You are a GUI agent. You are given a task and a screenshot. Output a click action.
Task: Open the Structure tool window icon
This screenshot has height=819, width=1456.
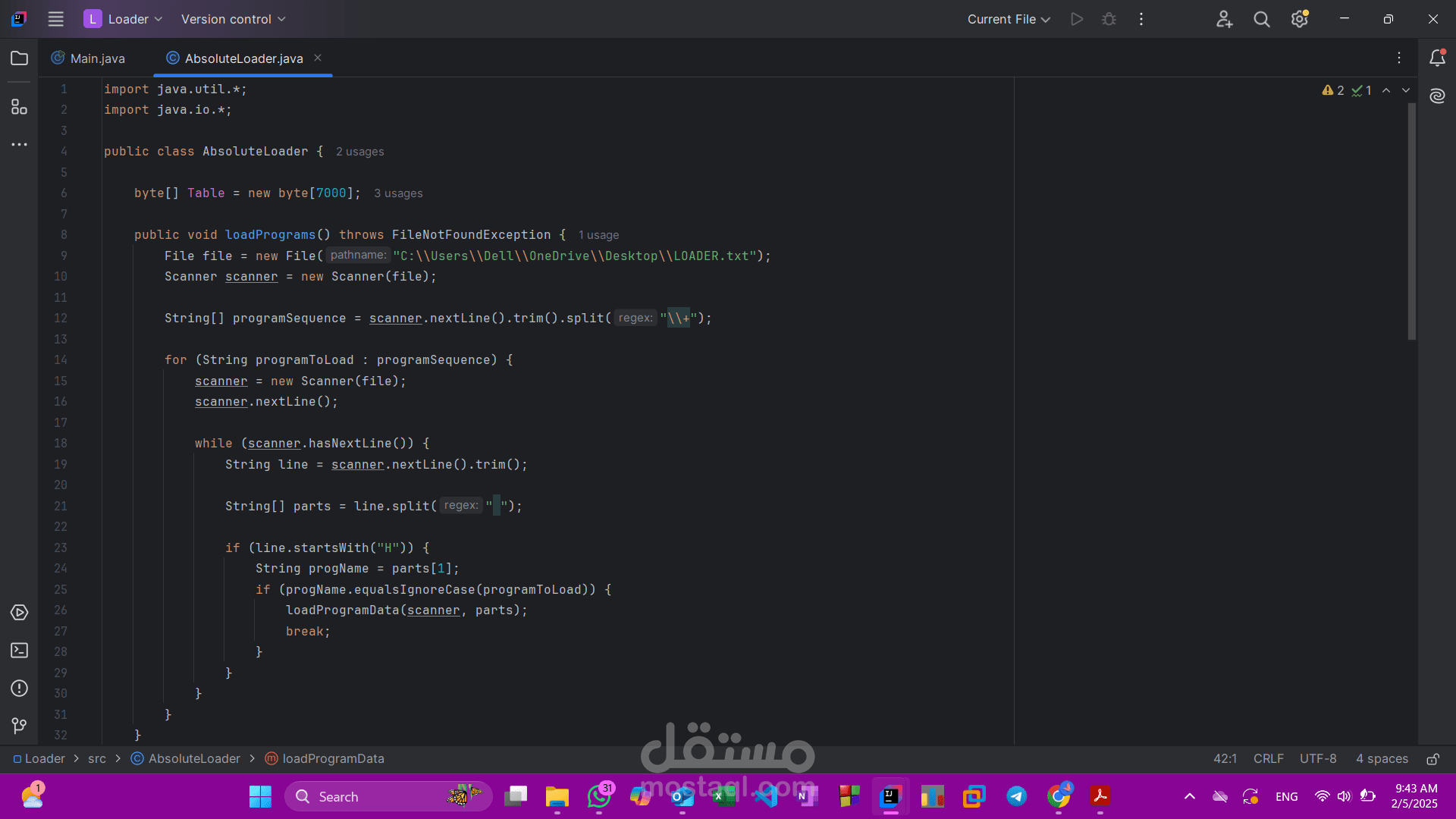(19, 107)
